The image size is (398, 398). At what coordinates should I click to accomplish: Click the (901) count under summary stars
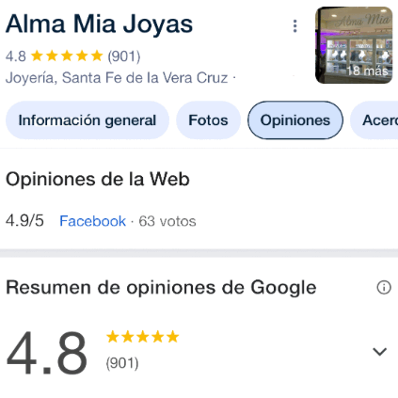pos(122,363)
